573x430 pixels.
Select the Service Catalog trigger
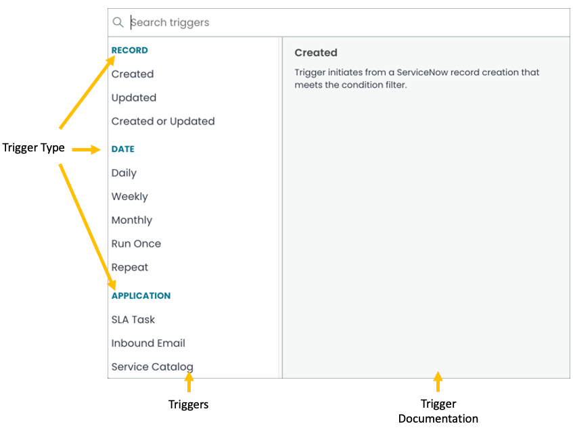pyautogui.click(x=152, y=366)
